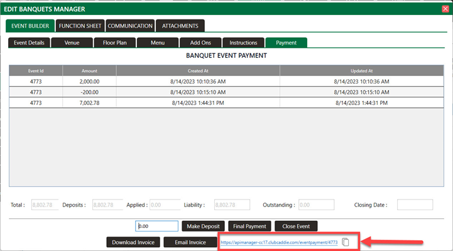This screenshot has width=453, height=251.
Task: Open the clubcaddie eventpayment/4773 link
Action: click(x=279, y=242)
